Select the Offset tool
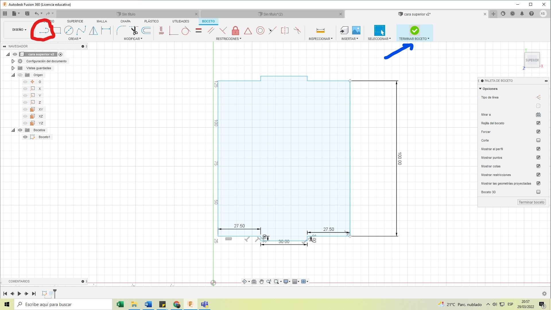551x310 pixels. tap(146, 30)
